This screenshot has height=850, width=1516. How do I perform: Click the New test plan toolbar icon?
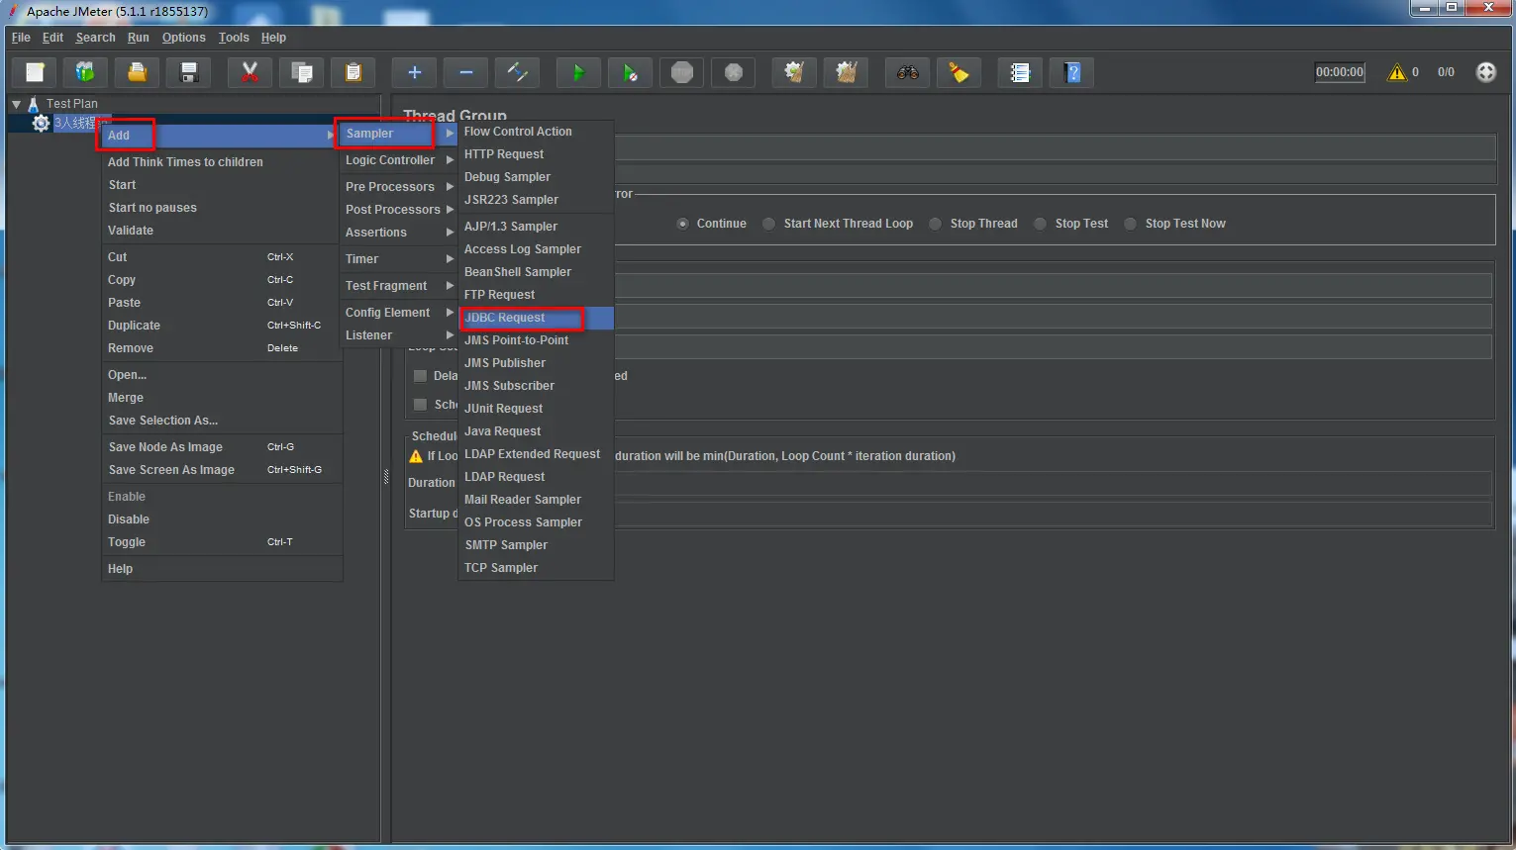pyautogui.click(x=35, y=72)
